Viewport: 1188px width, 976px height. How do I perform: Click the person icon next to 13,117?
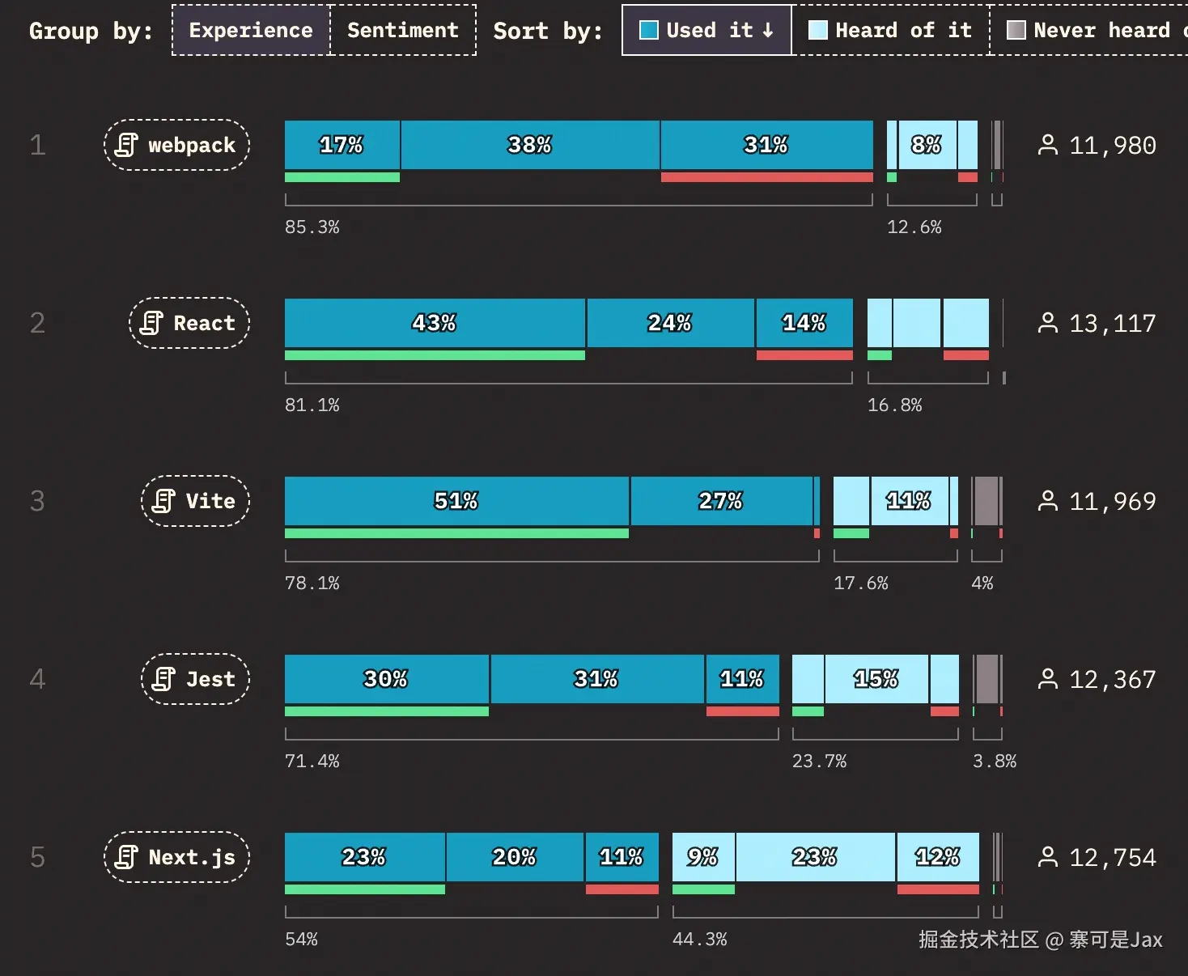tap(1048, 323)
